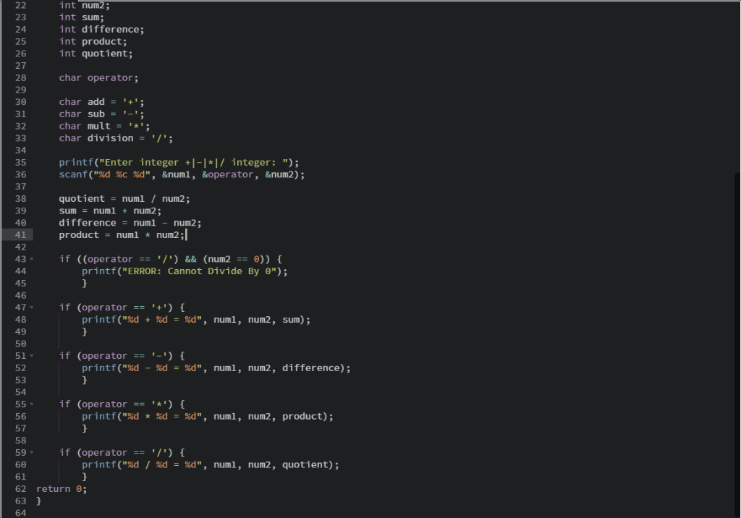Collapse the code fold arrow on line 47
Image resolution: width=741 pixels, height=518 pixels.
pyautogui.click(x=32, y=307)
